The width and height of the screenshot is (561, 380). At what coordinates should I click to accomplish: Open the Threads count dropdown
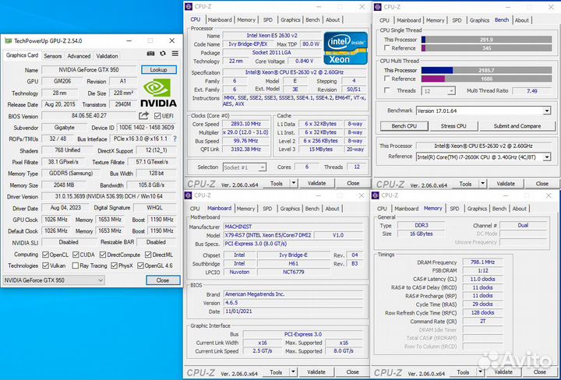(x=438, y=91)
